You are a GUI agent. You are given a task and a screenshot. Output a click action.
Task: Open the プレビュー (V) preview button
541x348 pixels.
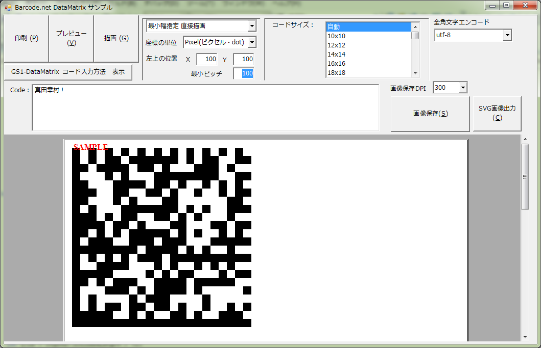pos(72,39)
